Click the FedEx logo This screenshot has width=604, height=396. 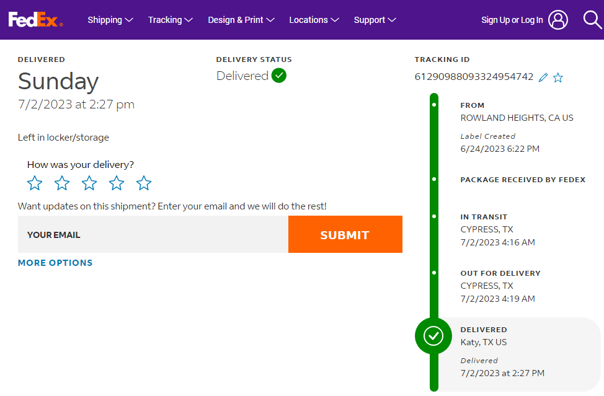(x=35, y=20)
